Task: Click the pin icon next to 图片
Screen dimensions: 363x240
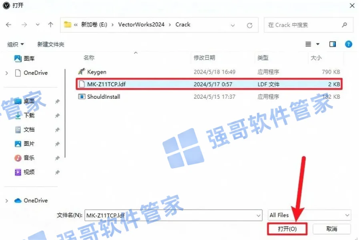Action: 57,144
